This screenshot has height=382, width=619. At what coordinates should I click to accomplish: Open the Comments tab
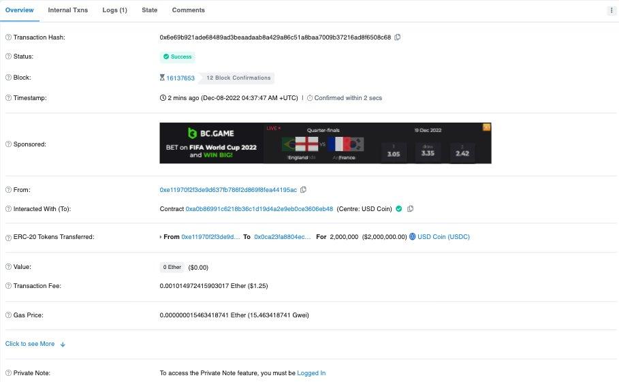point(189,10)
